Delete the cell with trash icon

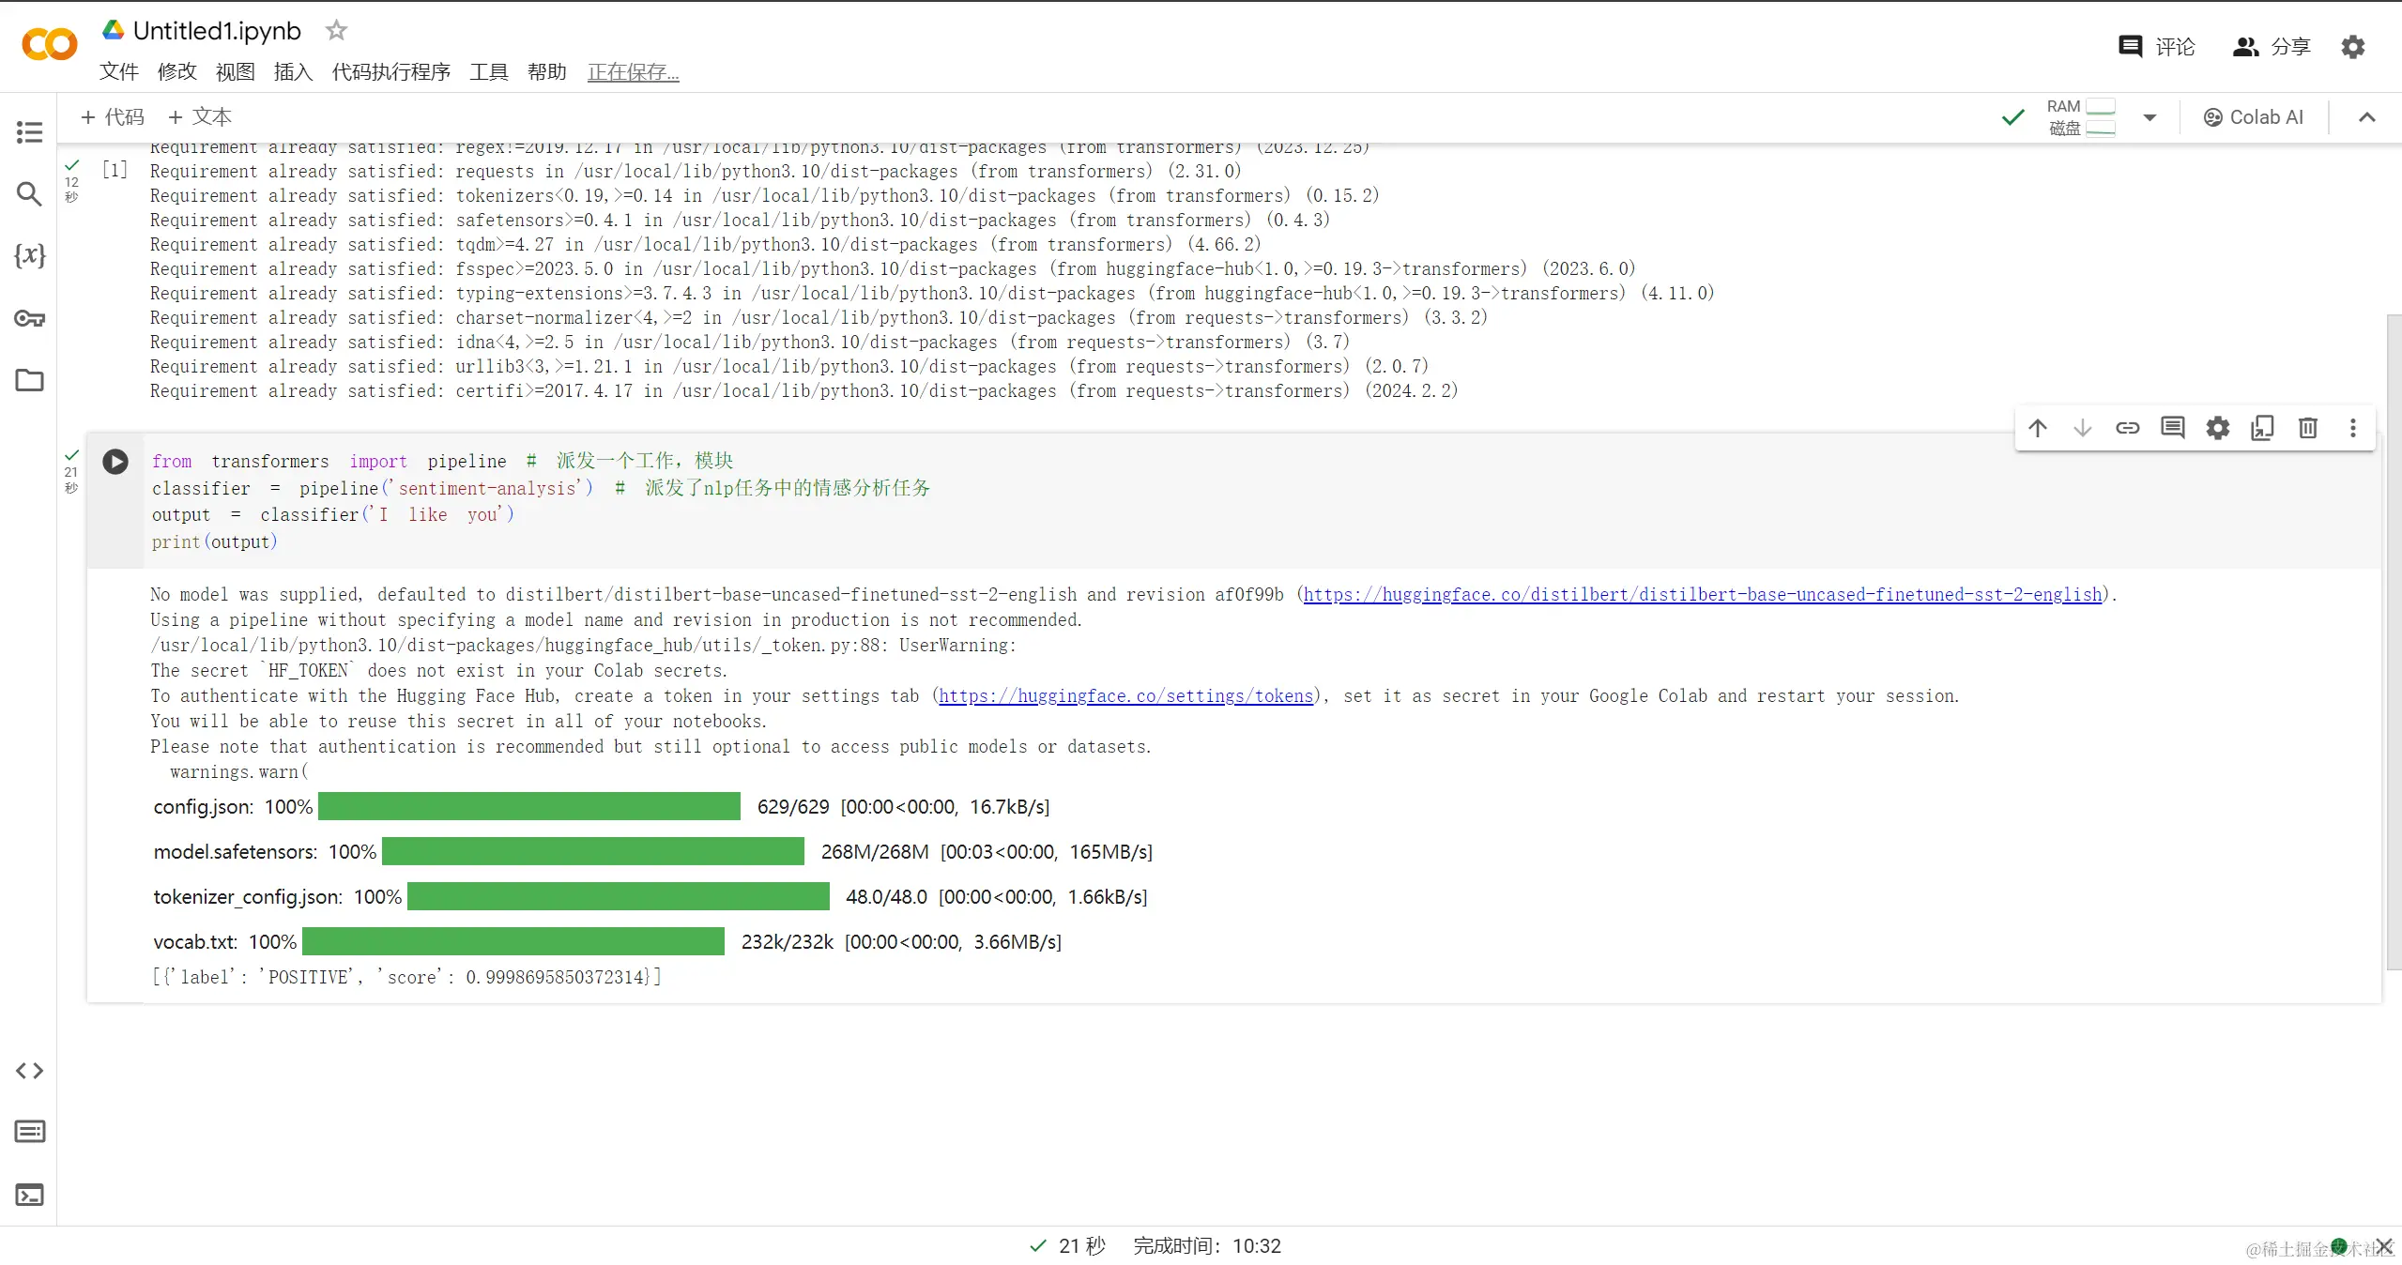2307,428
